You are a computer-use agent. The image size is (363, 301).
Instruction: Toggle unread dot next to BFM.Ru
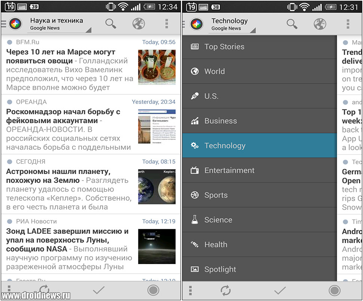9,42
